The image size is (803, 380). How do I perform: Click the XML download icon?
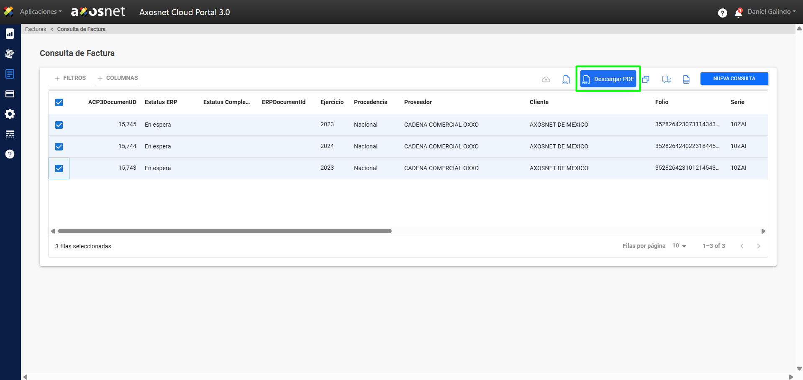pos(566,79)
